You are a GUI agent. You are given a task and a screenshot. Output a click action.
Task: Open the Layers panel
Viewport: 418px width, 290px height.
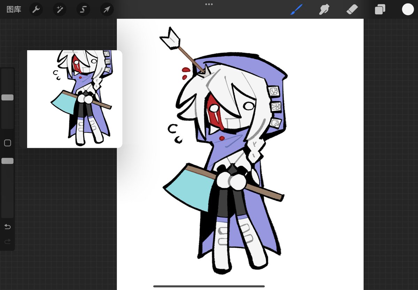(x=380, y=9)
